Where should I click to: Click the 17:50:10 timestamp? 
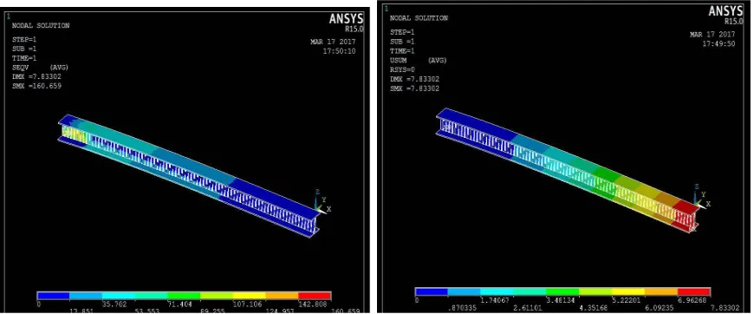(x=340, y=51)
